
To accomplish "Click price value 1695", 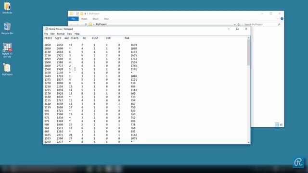I will (x=48, y=135).
